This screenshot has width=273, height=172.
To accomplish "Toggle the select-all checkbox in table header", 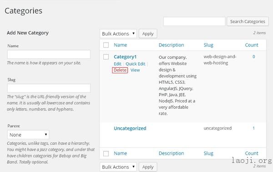I will pyautogui.click(x=106, y=45).
